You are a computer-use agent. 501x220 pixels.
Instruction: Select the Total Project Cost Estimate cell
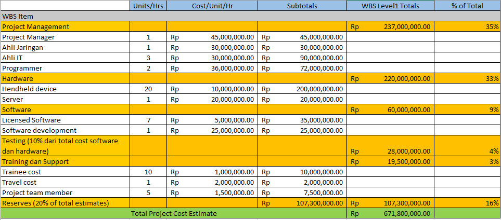coord(174,213)
